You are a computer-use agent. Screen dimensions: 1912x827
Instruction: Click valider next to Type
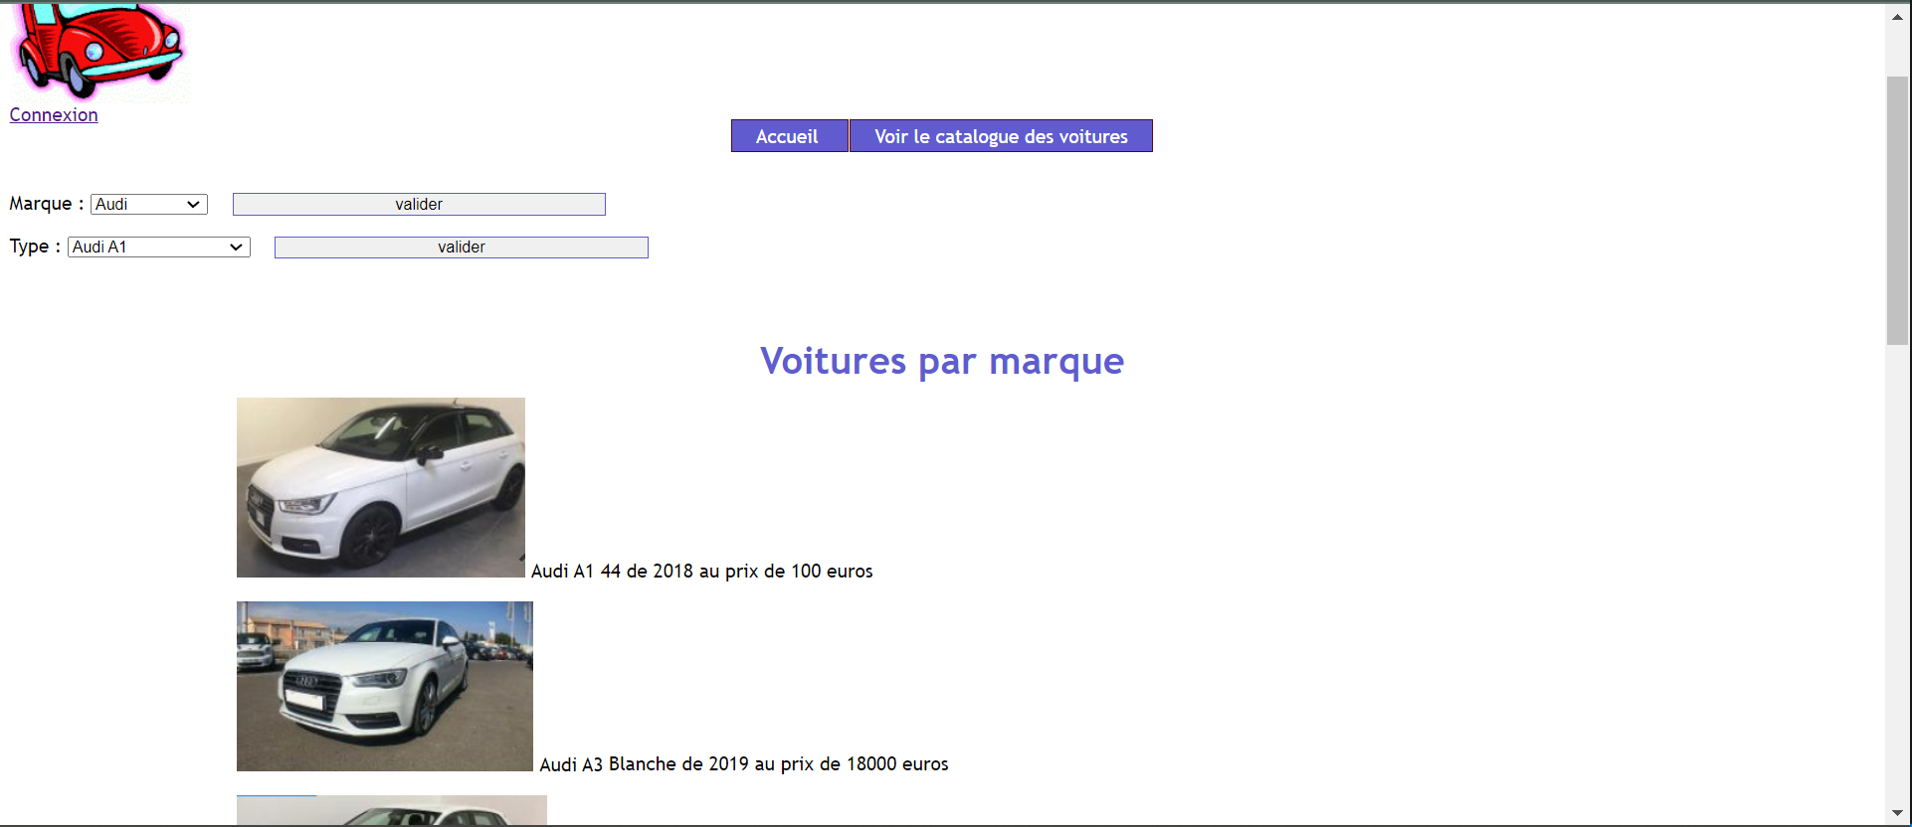coord(462,247)
